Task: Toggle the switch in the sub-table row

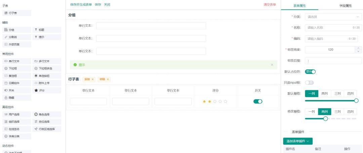Action: 258,101
